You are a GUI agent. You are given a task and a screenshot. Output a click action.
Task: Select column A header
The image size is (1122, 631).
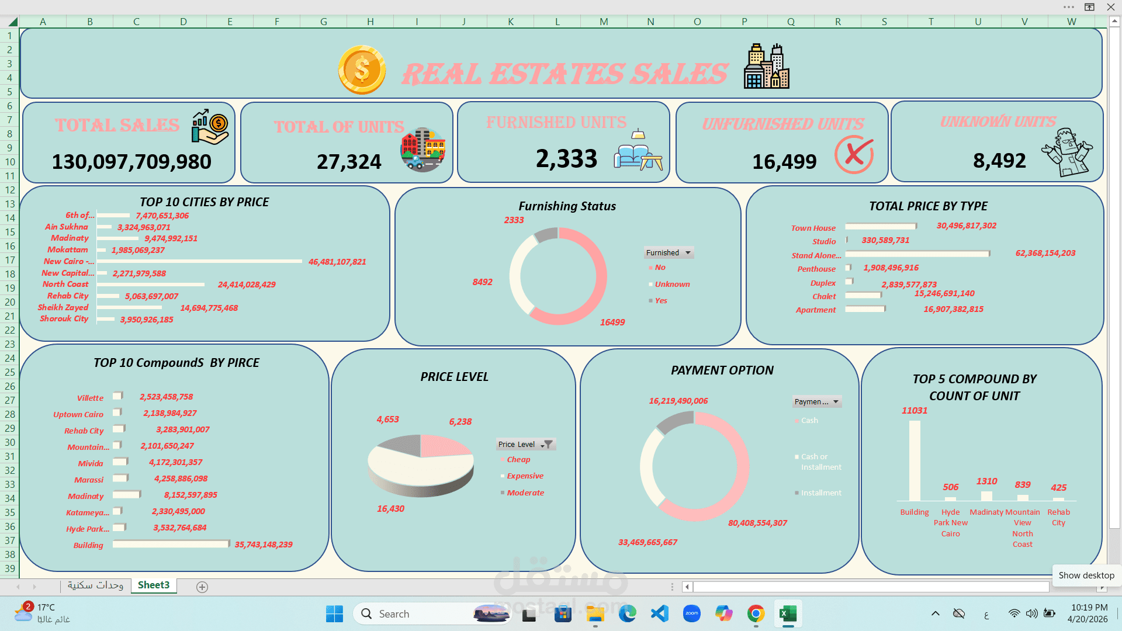[43, 22]
